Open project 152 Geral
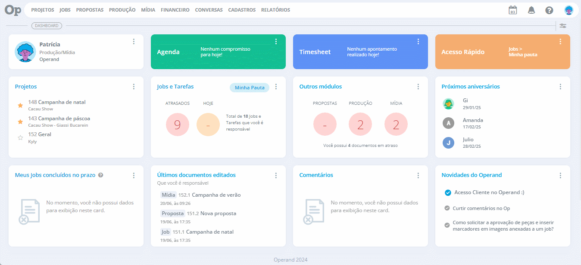 [x=40, y=134]
